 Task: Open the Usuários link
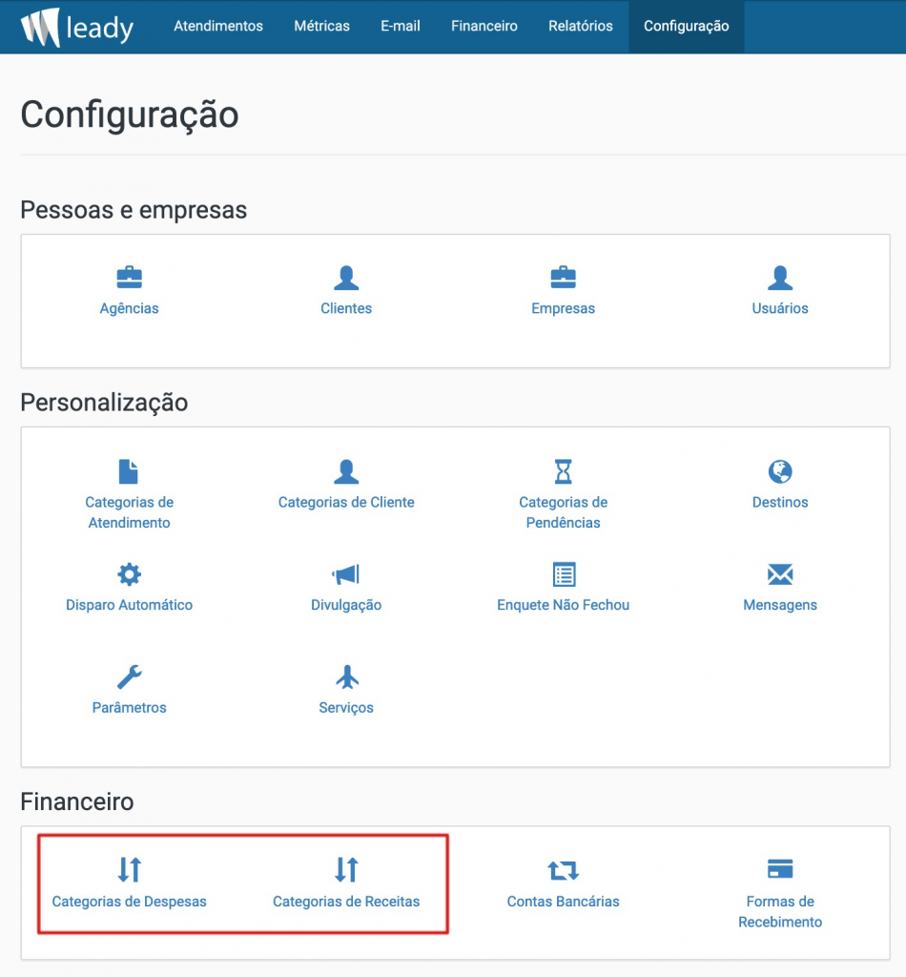(780, 308)
